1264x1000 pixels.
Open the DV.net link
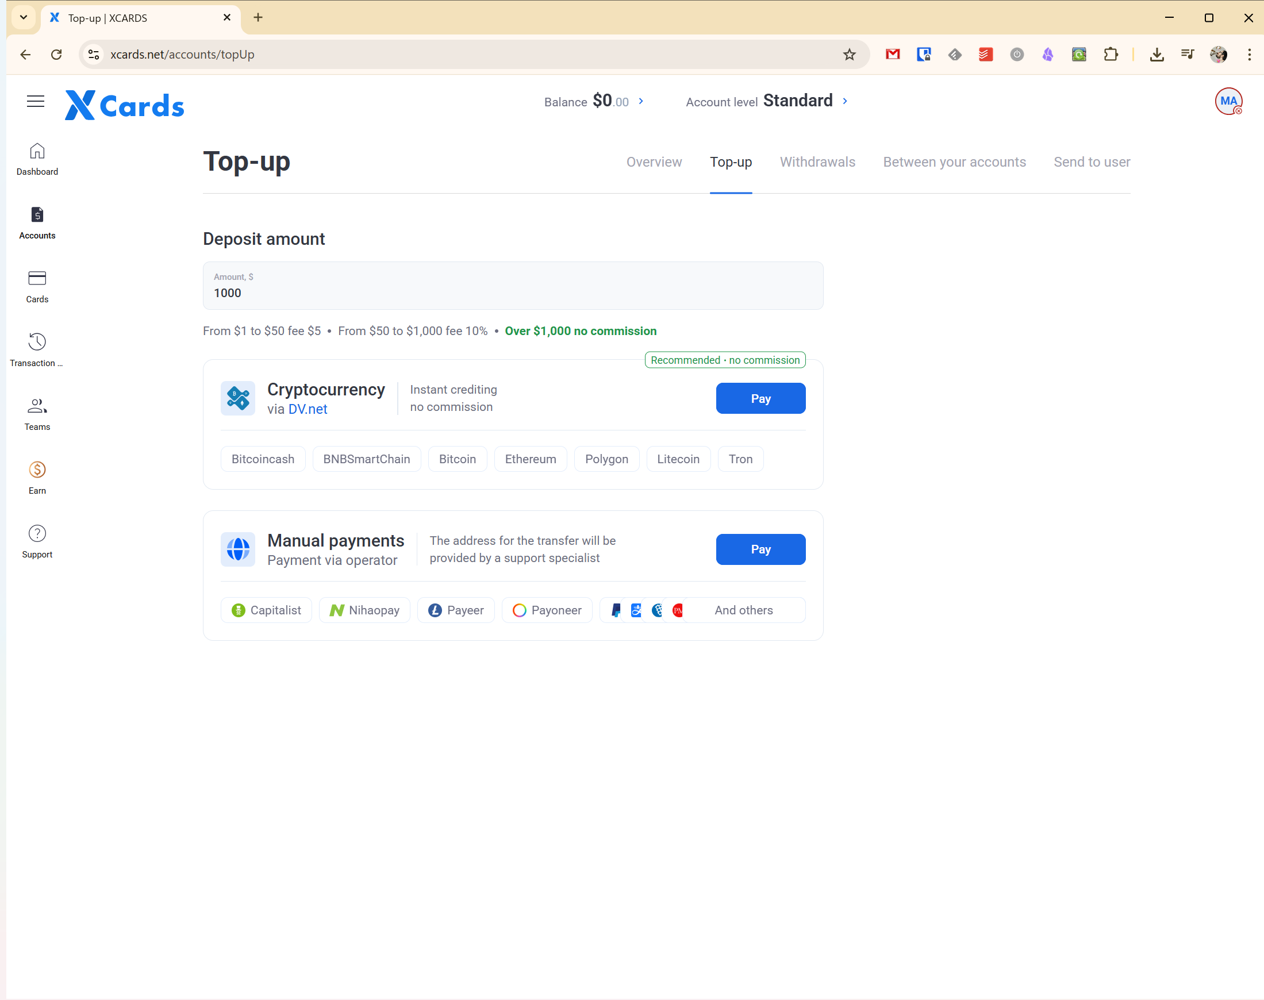[308, 409]
